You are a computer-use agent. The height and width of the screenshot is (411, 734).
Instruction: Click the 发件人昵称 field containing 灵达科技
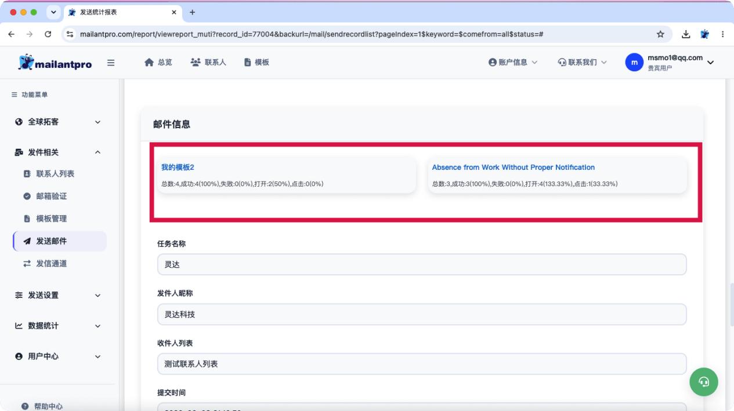coord(422,314)
